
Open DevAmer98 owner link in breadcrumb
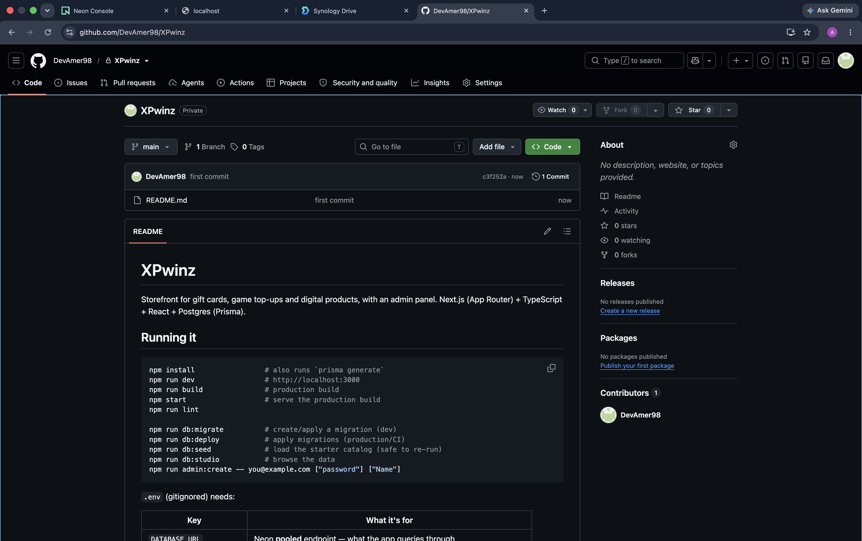(73, 61)
